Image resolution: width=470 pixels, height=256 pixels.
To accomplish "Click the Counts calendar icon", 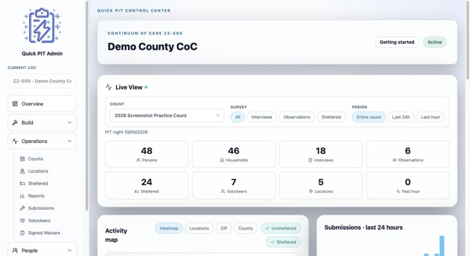I will pos(22,159).
